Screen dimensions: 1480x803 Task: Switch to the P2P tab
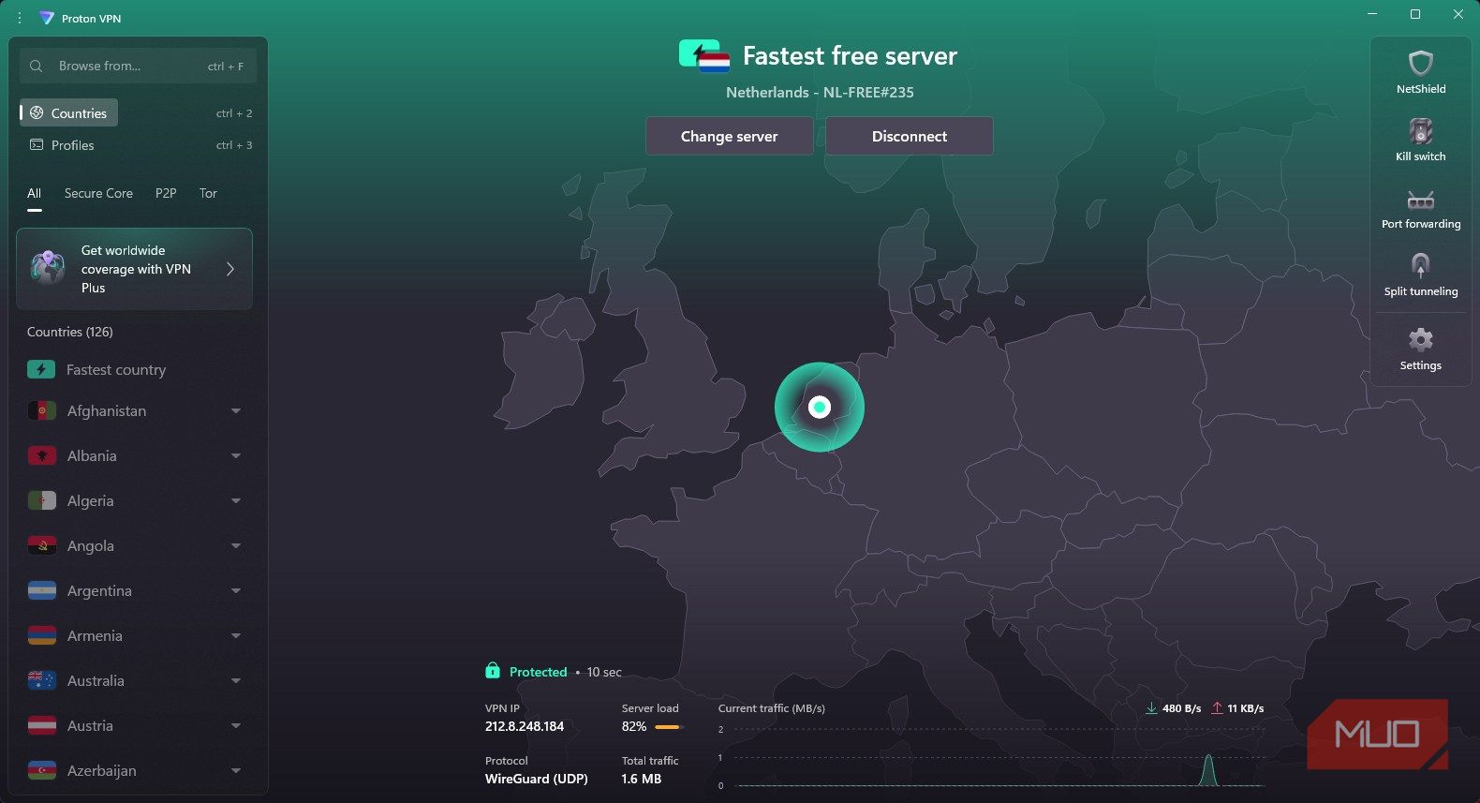coord(166,193)
